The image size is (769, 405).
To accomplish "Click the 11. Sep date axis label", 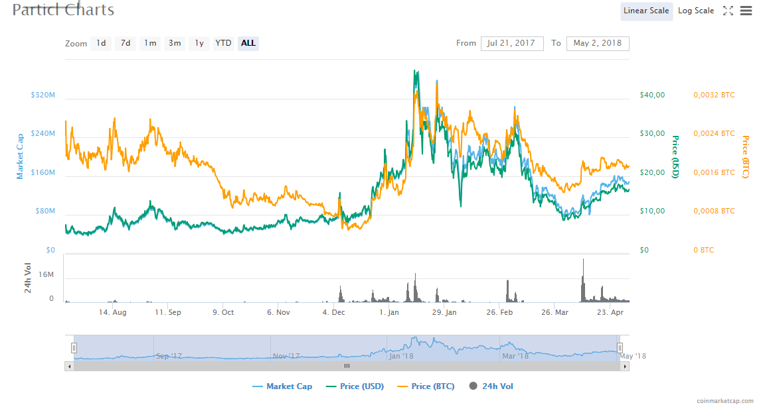I will click(168, 312).
